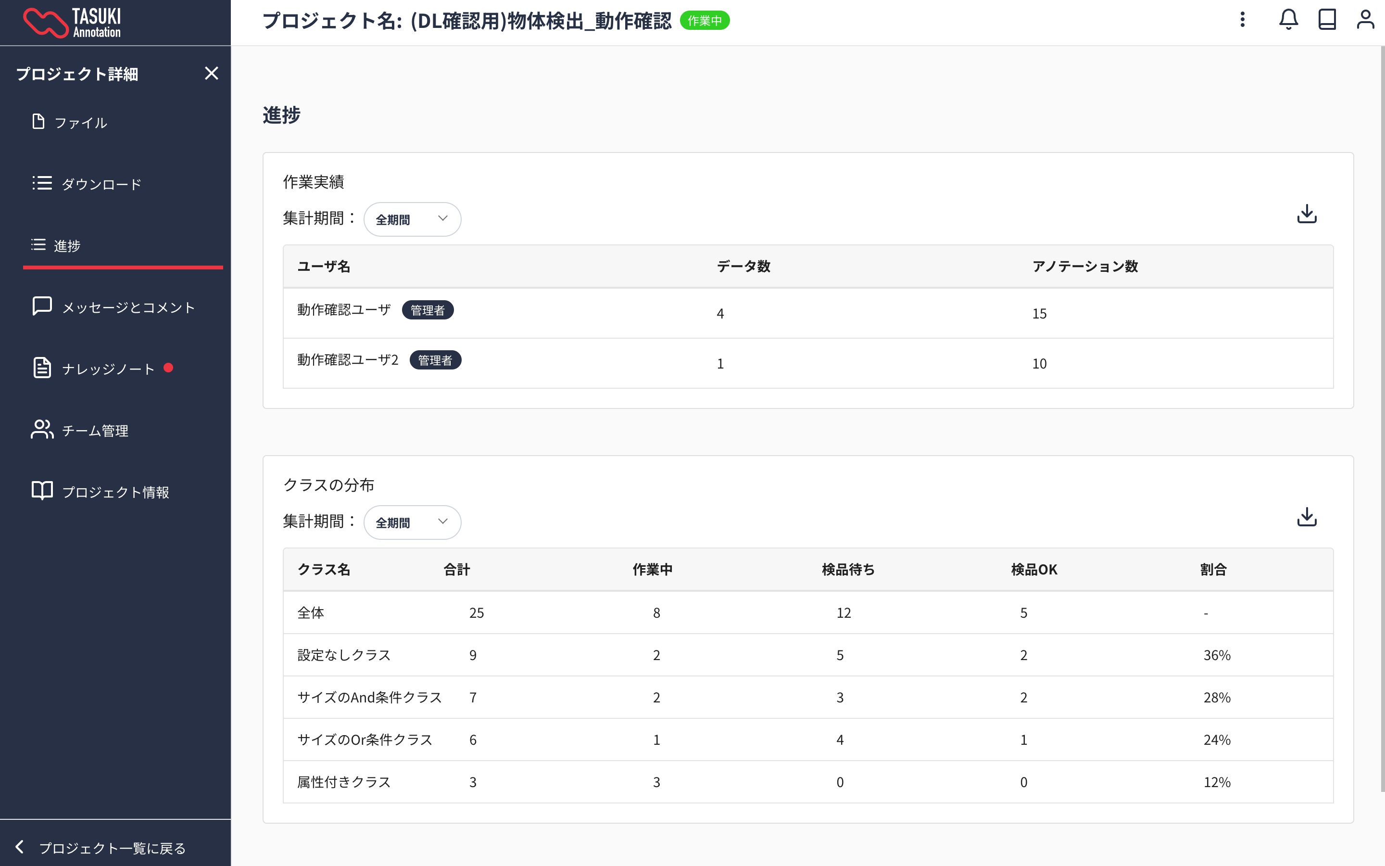Click the book/manual icon in header
Viewport: 1385px width, 866px height.
click(1327, 20)
